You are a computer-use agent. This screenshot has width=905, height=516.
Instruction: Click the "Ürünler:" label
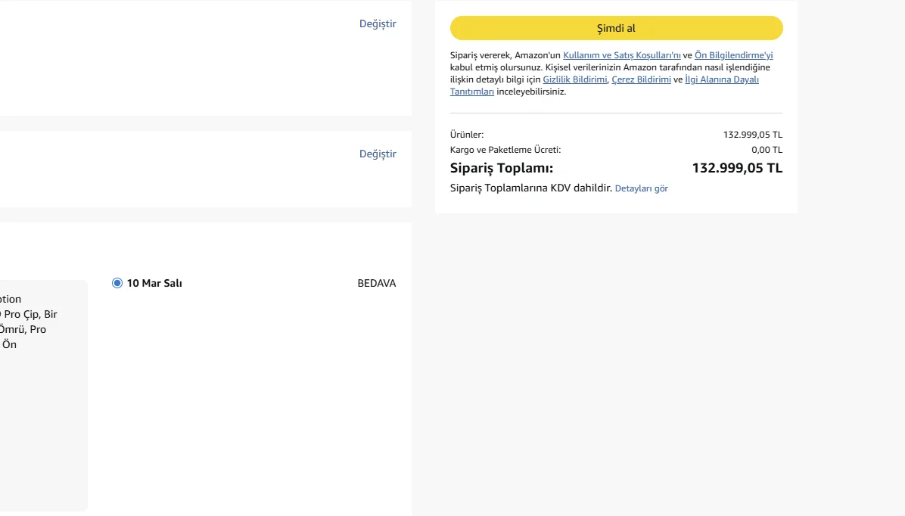(x=466, y=135)
